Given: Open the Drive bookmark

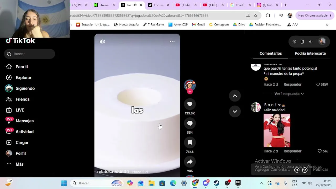Looking at the screenshot, I should coord(239,25).
